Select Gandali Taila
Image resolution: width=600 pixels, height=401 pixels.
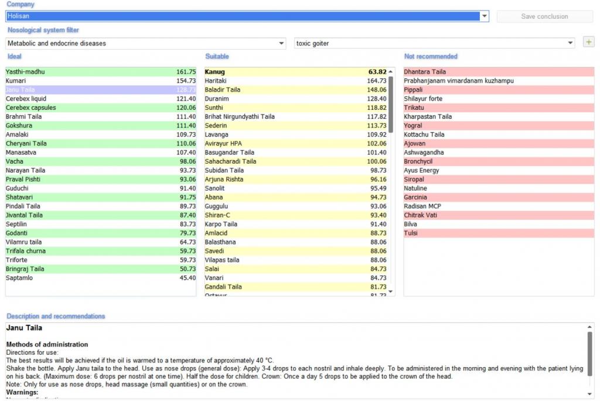coord(296,287)
